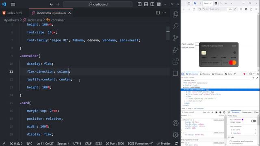Click the holder name field on the card
The height and width of the screenshot is (146, 260).
click(211, 63)
